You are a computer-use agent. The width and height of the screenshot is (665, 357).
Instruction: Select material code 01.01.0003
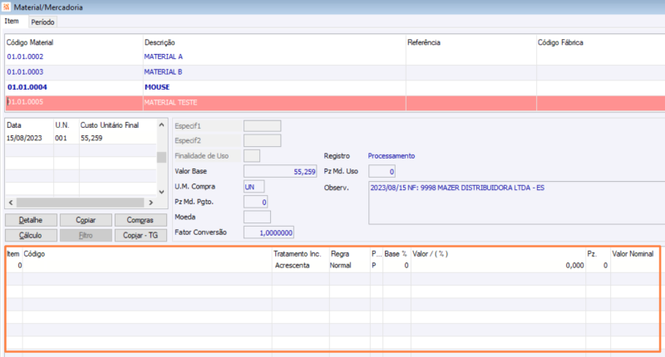coord(25,72)
